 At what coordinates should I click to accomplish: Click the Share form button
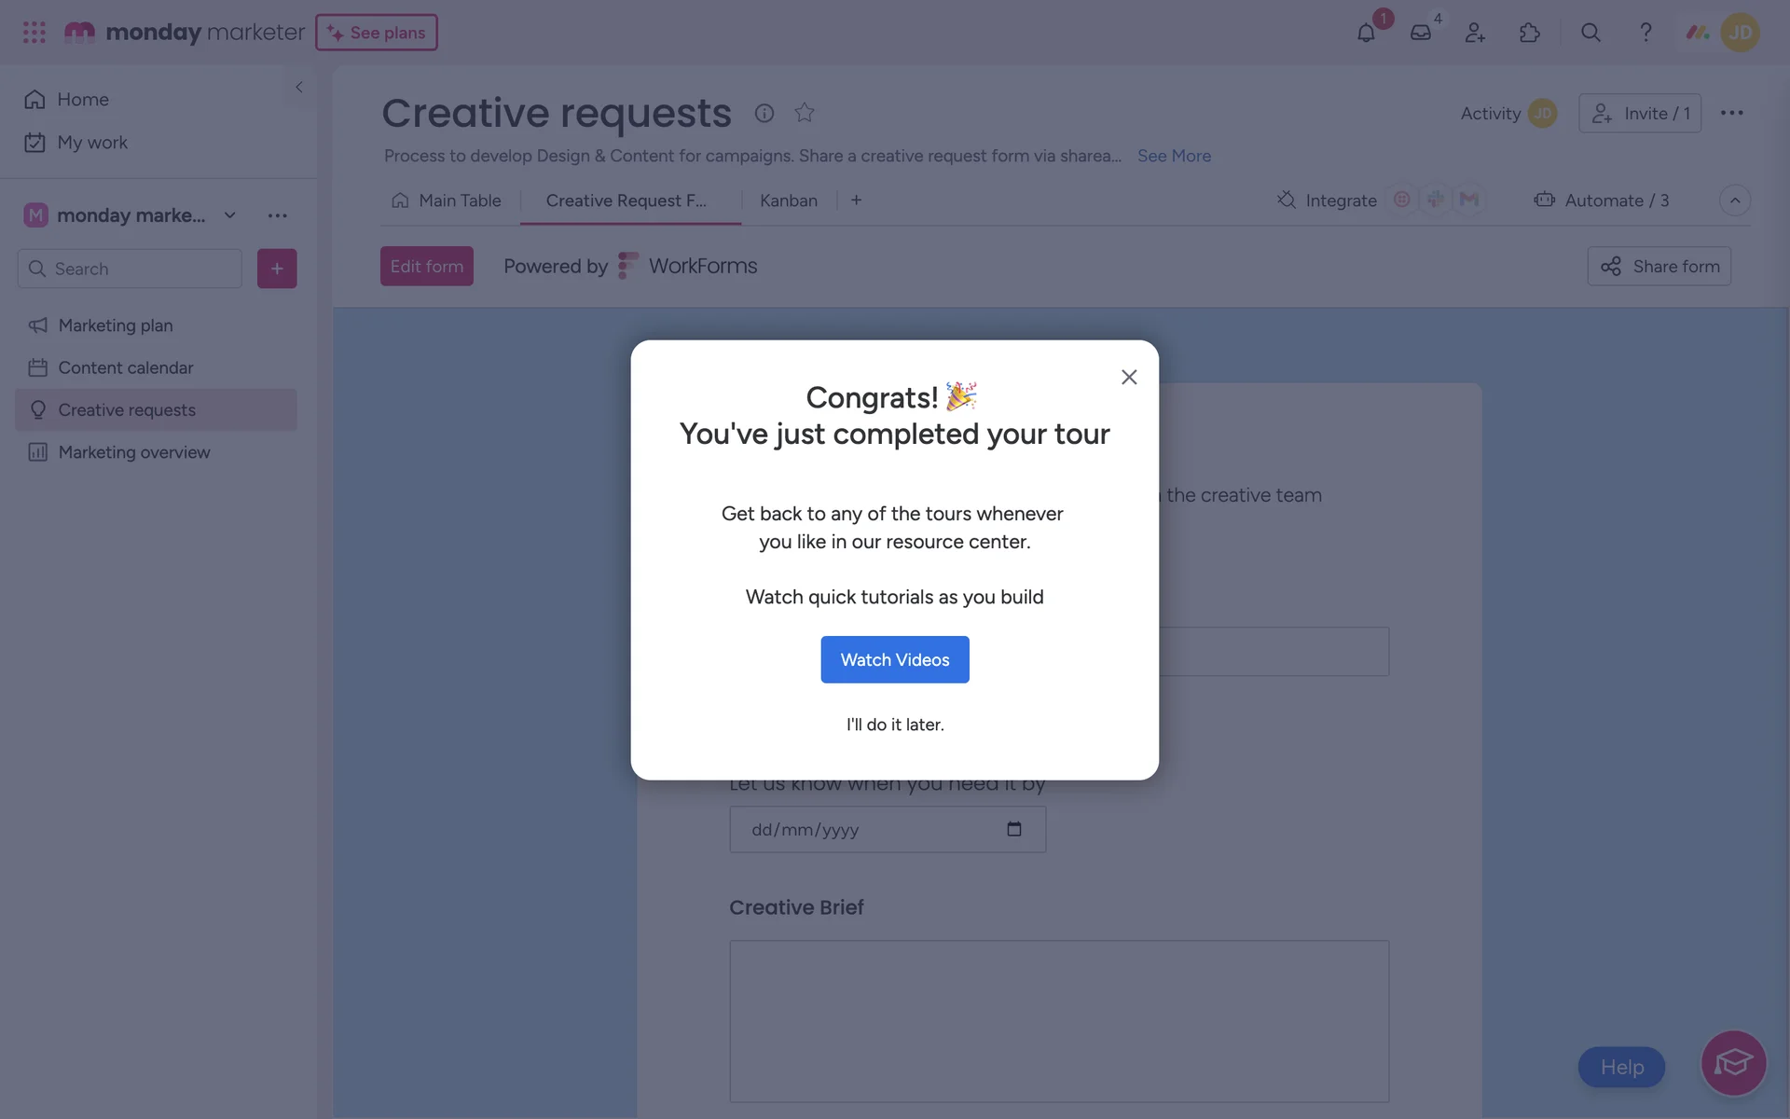1659,267
